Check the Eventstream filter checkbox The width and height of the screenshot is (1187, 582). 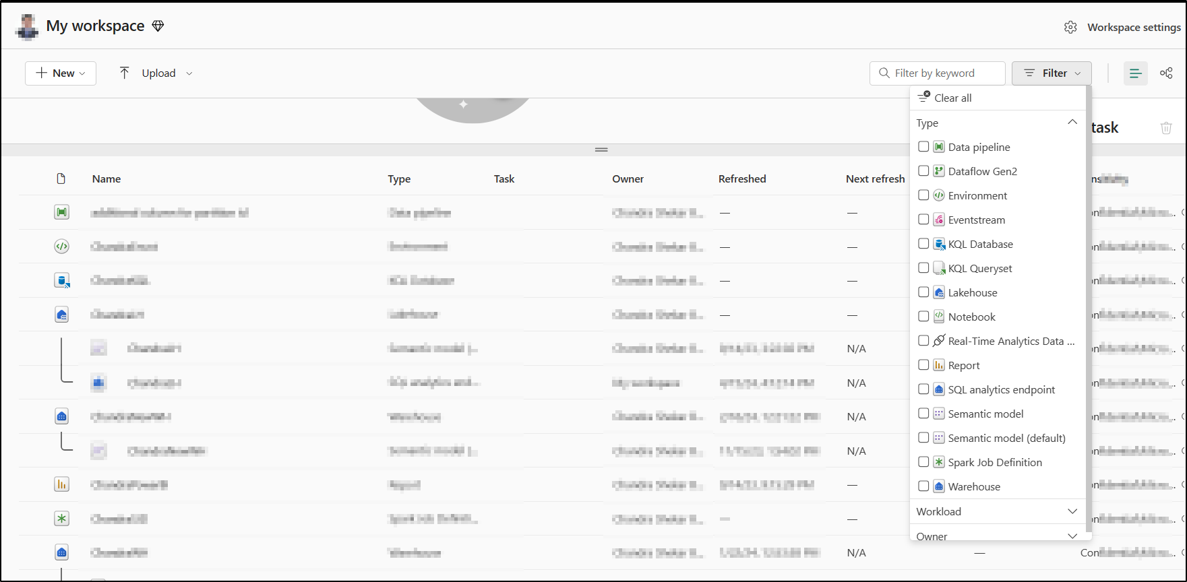coord(923,219)
